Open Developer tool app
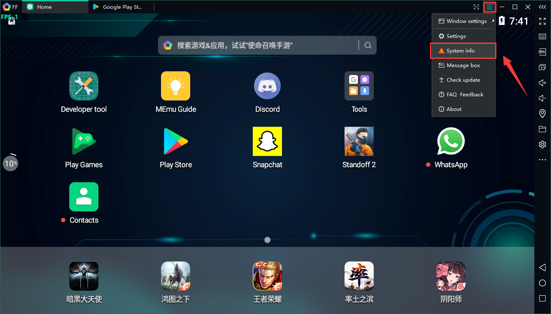Screen dimensions: 551x314 click(84, 86)
